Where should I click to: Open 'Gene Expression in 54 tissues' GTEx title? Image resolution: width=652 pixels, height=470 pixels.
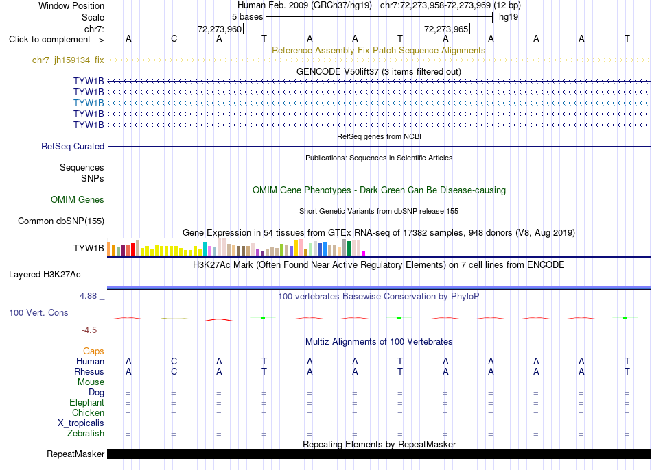[379, 232]
